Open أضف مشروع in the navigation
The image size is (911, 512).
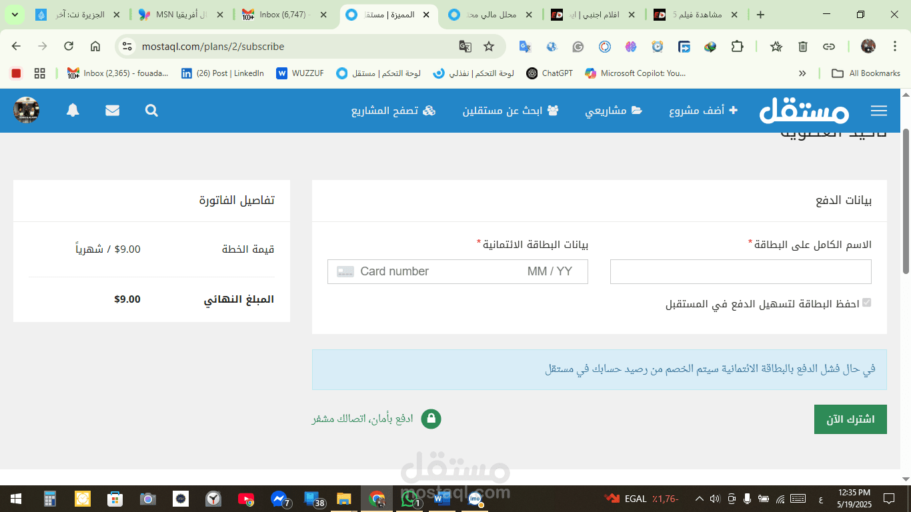704,111
